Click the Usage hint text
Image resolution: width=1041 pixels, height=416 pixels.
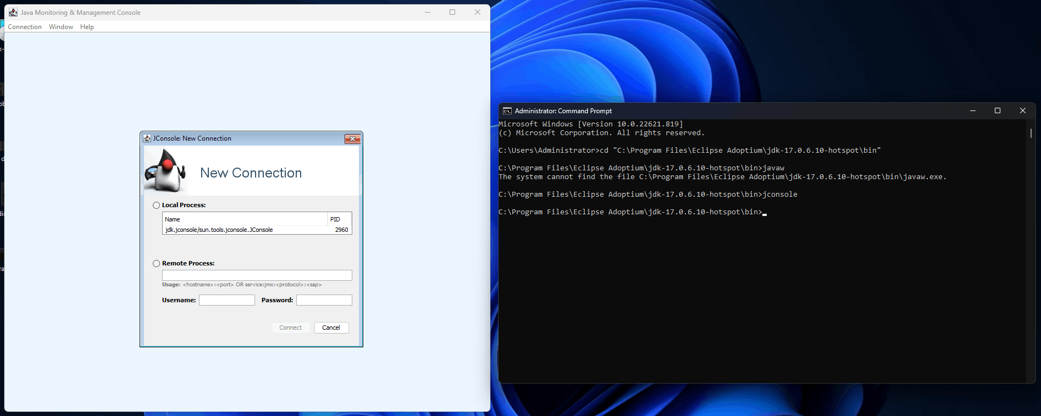242,285
